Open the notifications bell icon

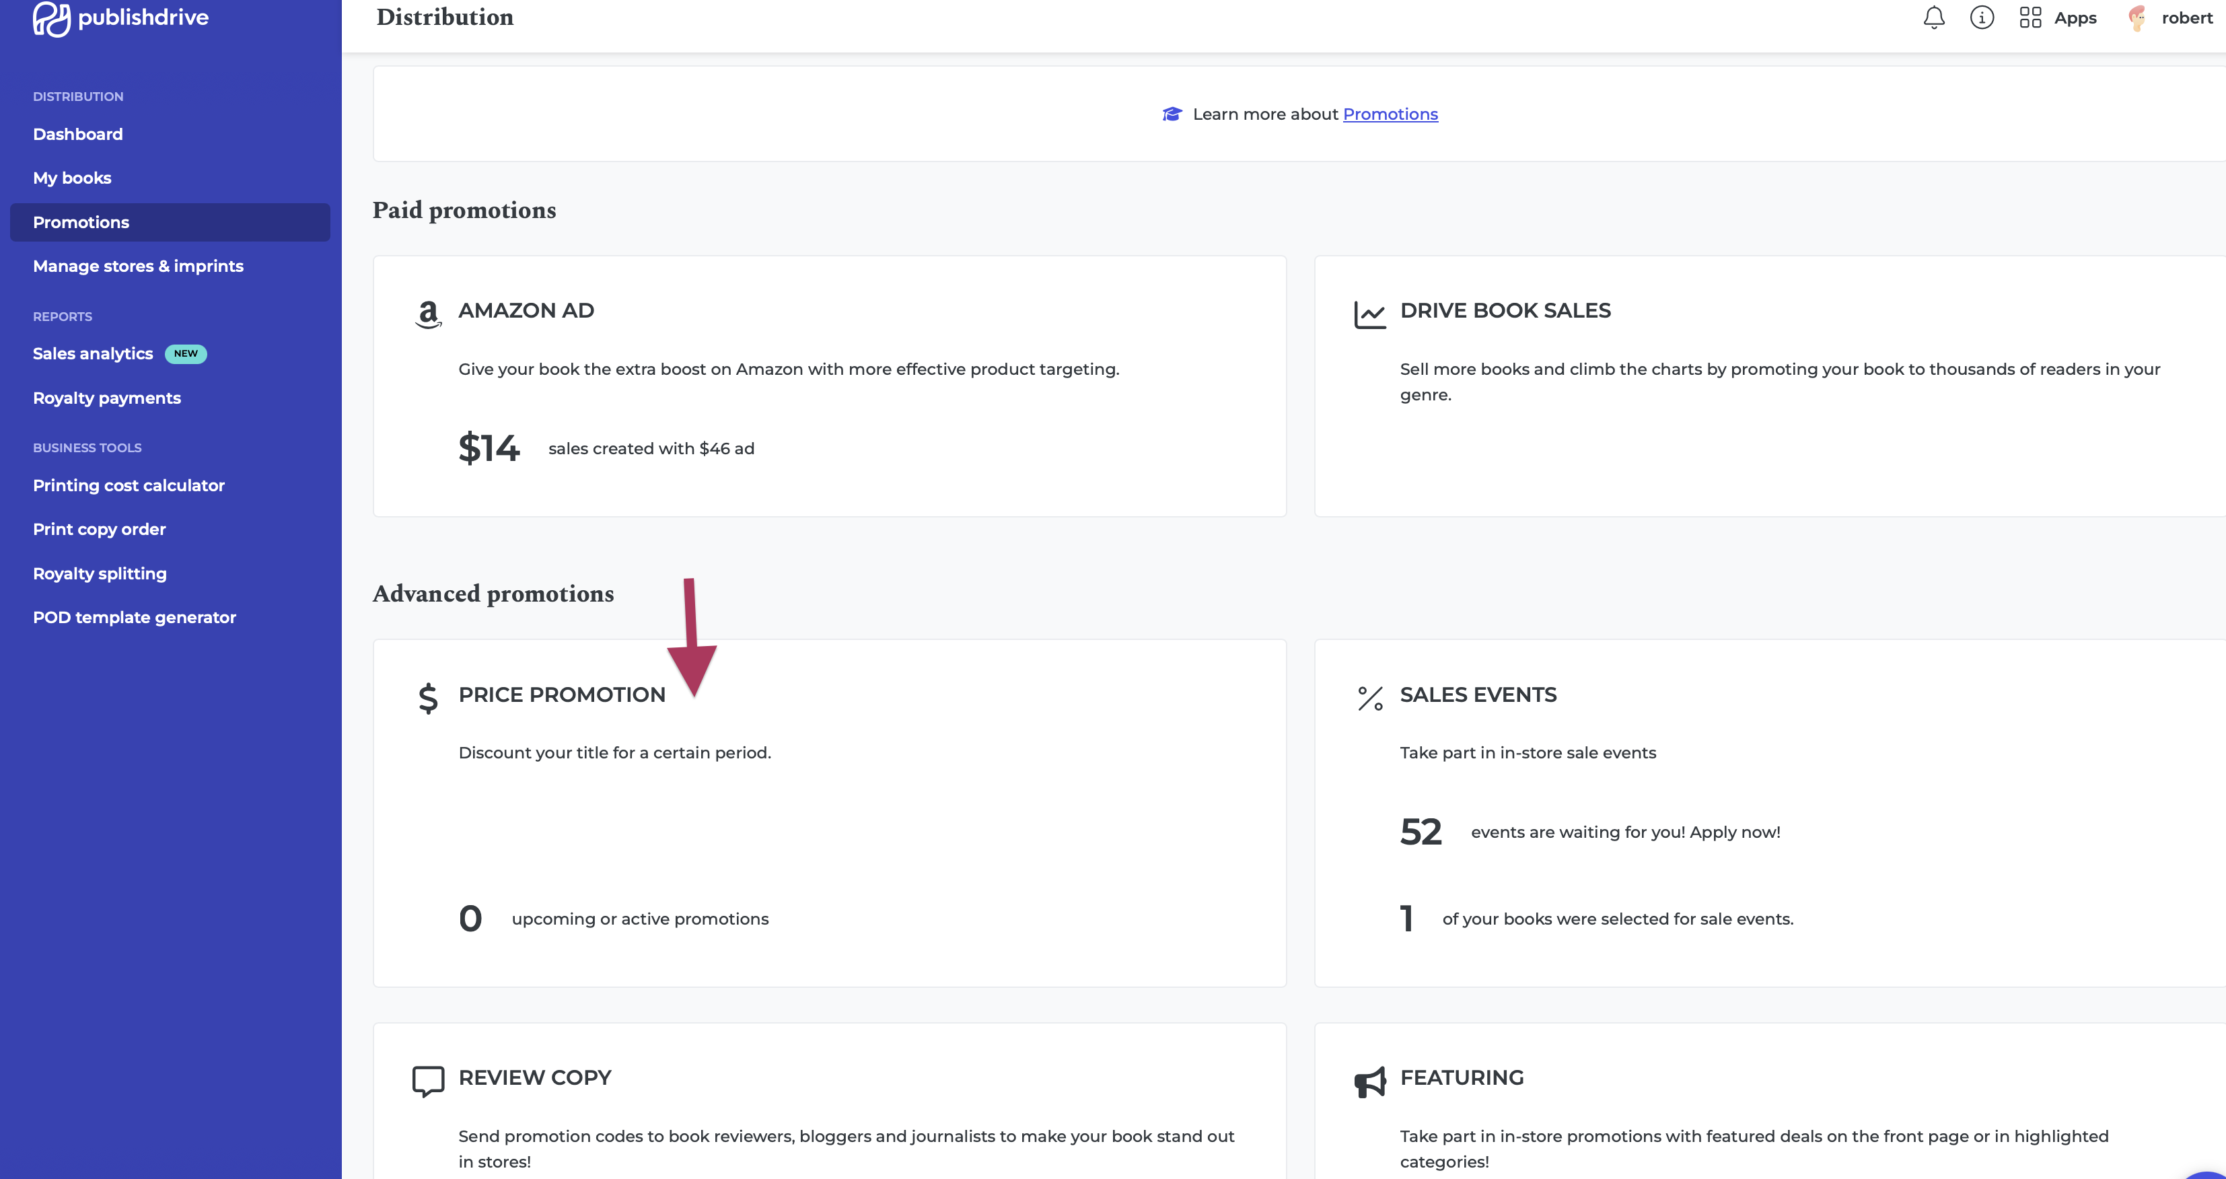1933,17
